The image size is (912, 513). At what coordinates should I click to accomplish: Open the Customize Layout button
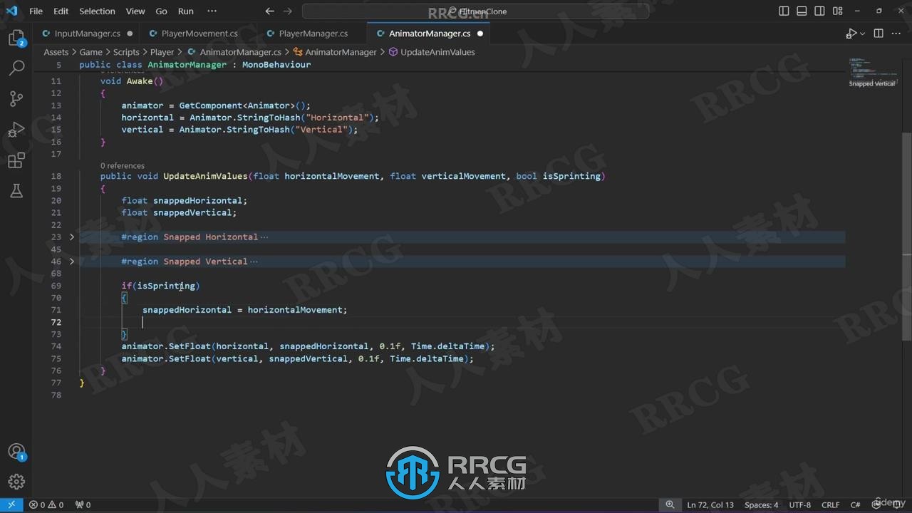pos(837,11)
